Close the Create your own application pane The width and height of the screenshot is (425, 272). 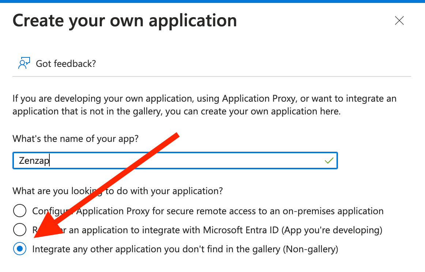(399, 21)
